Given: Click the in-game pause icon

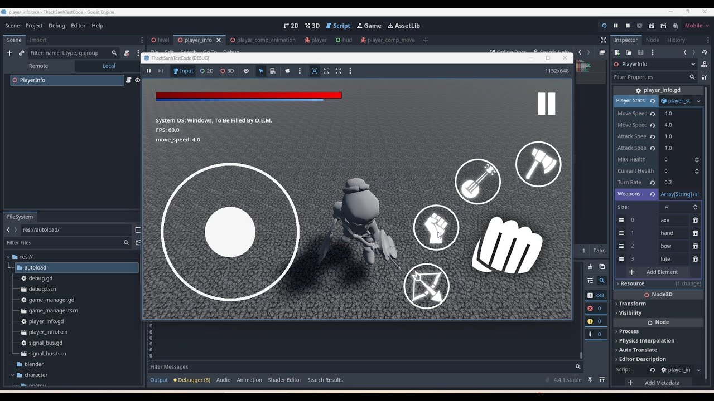Looking at the screenshot, I should (546, 104).
